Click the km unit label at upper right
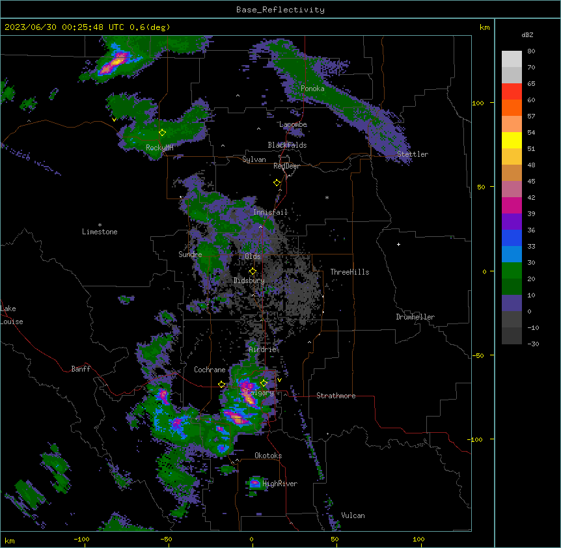 pyautogui.click(x=484, y=27)
